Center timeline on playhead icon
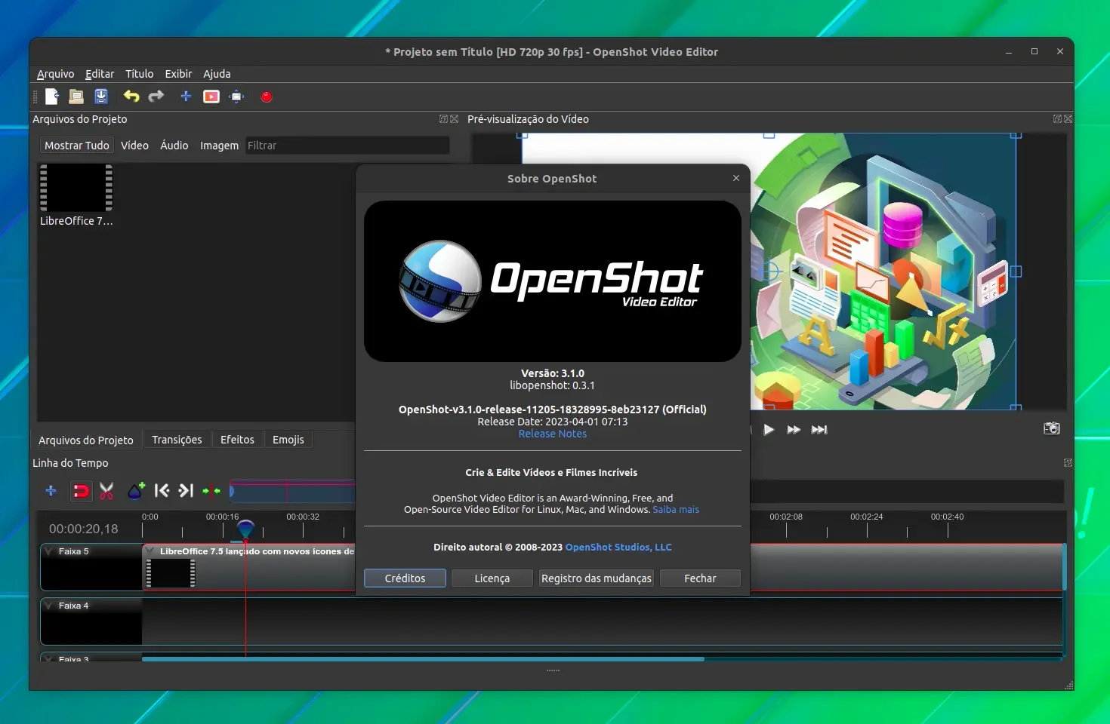The width and height of the screenshot is (1110, 724). pos(211,491)
